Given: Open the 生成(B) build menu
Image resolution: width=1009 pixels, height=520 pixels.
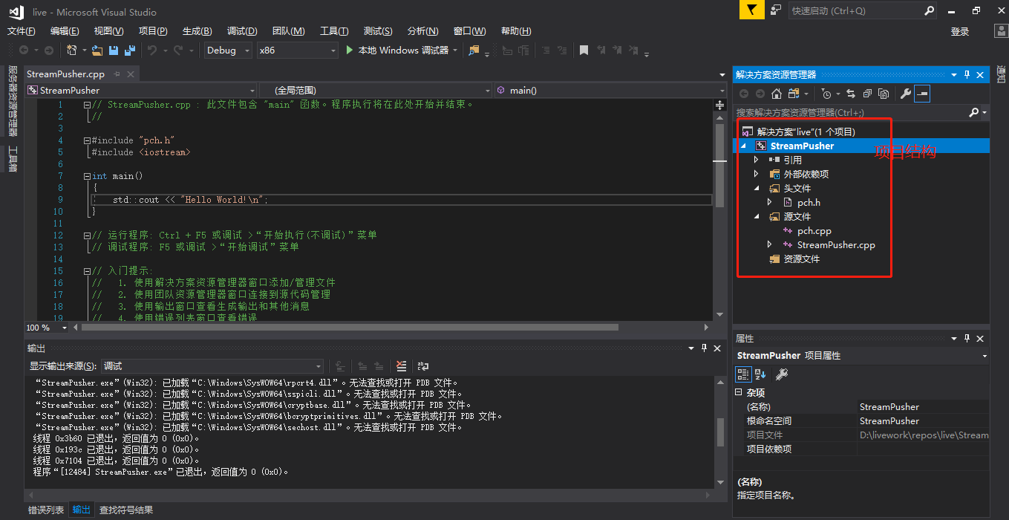Looking at the screenshot, I should click(x=197, y=31).
